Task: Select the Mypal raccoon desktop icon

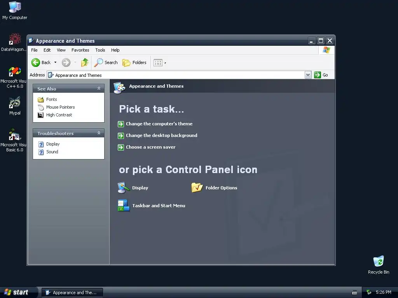Action: 15,106
